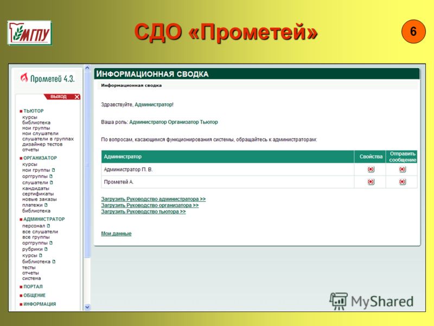Click the X icon beside выход
The width and height of the screenshot is (434, 326).
pos(76,97)
